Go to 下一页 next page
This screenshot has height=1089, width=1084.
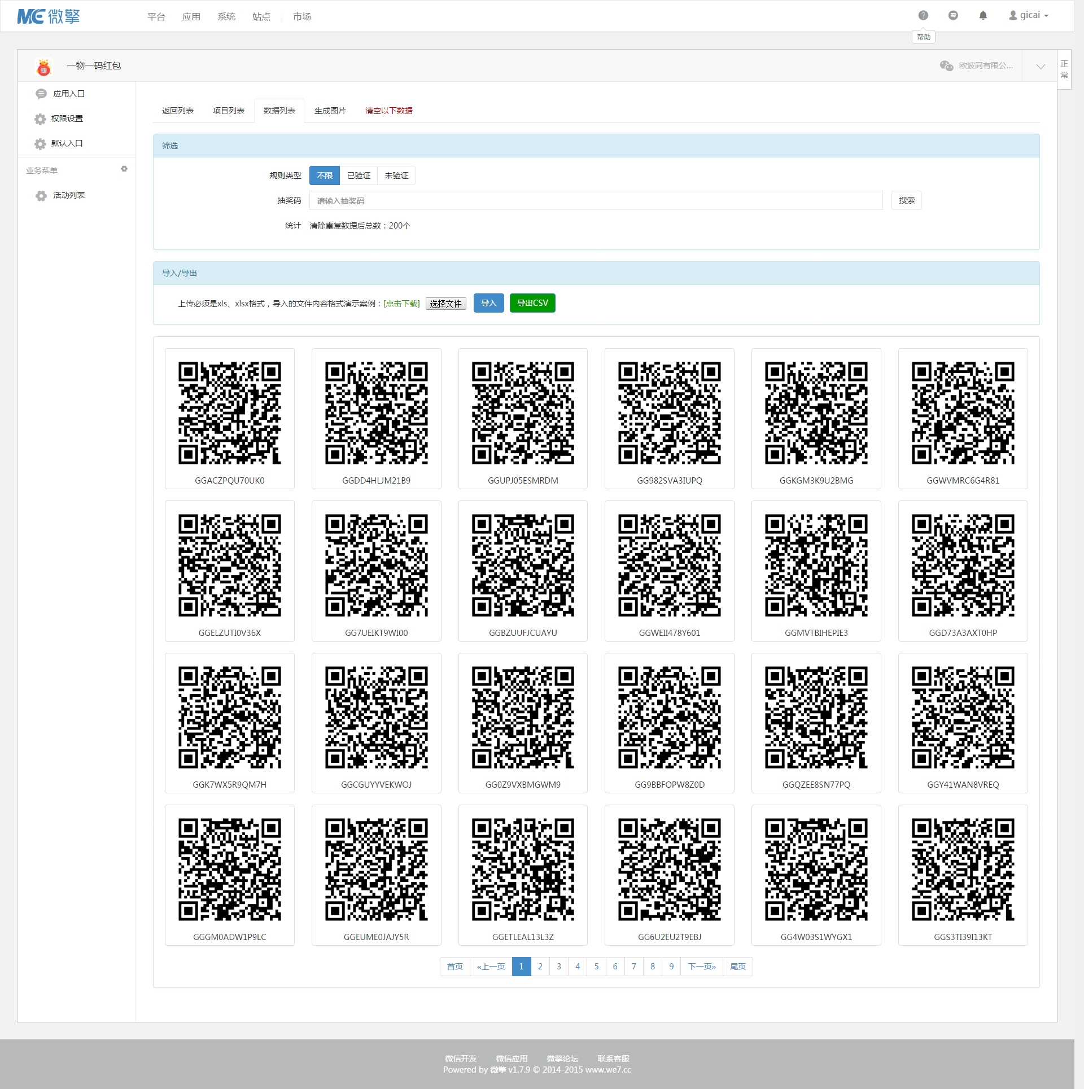(x=702, y=967)
